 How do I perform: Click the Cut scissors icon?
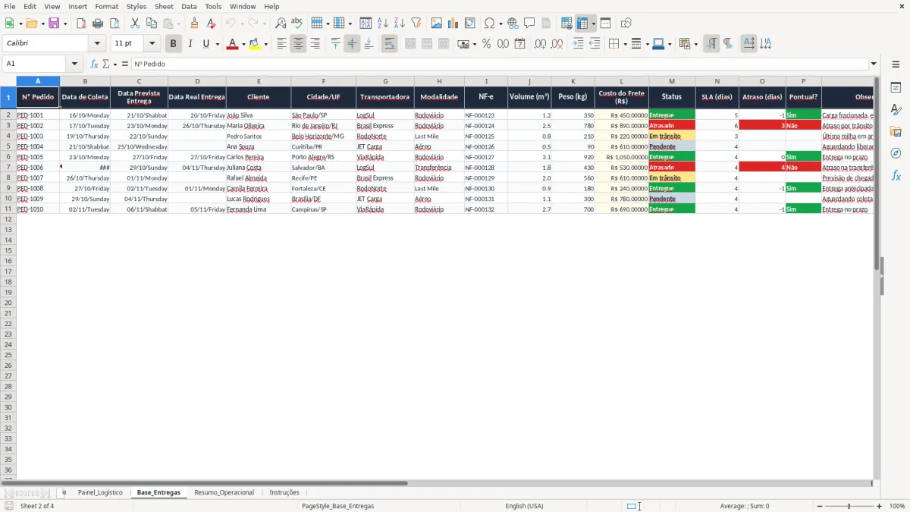(x=134, y=24)
